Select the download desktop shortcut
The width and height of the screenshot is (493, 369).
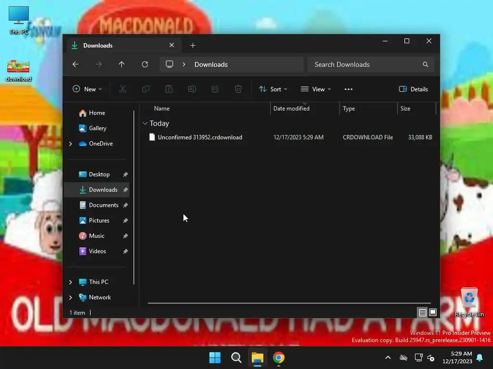click(19, 71)
